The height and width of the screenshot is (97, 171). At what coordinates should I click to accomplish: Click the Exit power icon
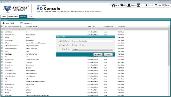point(164,5)
